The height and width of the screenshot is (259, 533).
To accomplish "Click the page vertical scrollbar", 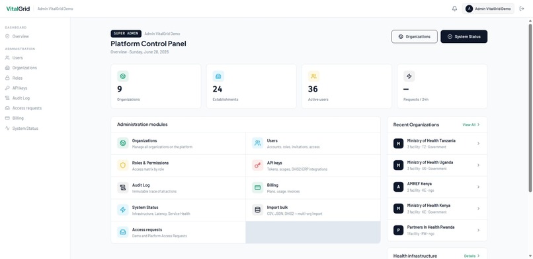I will click(x=530, y=107).
